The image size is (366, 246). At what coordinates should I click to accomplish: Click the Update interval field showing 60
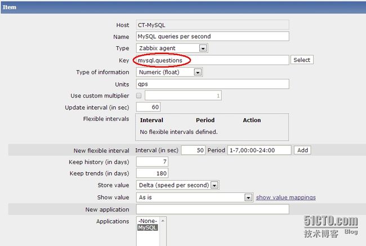(x=148, y=107)
